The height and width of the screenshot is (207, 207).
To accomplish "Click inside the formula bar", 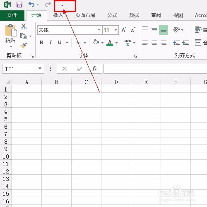I will click(155, 69).
